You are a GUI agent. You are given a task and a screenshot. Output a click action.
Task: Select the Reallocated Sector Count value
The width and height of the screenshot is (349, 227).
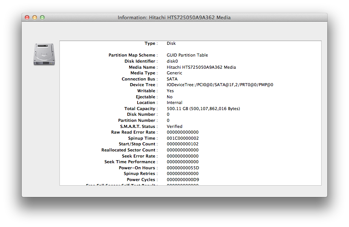(x=183, y=150)
